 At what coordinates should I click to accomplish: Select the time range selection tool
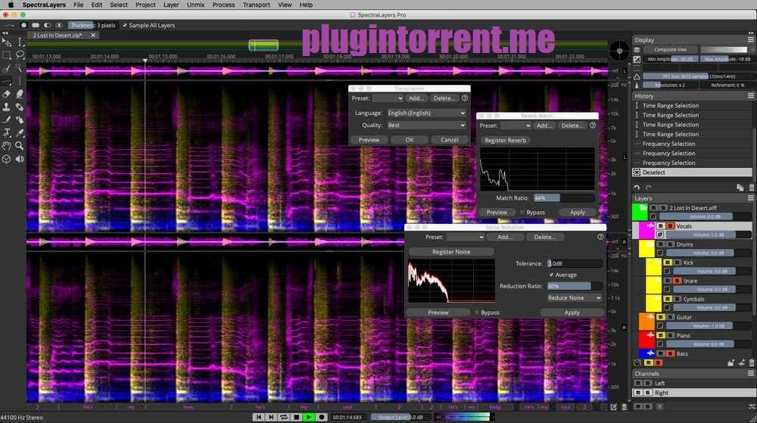click(20, 42)
